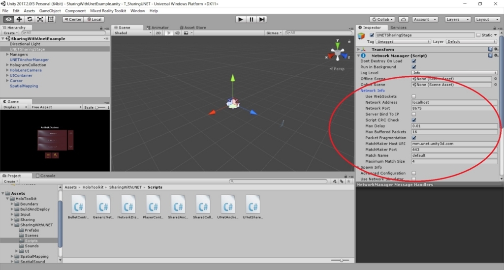Expand the Transform component
The image size is (504, 270).
(x=358, y=50)
